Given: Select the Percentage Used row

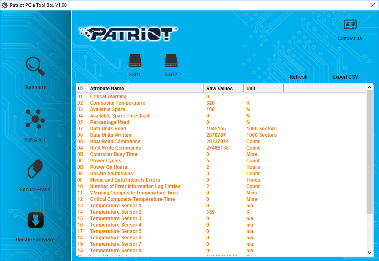Looking at the screenshot, I should coord(221,122).
